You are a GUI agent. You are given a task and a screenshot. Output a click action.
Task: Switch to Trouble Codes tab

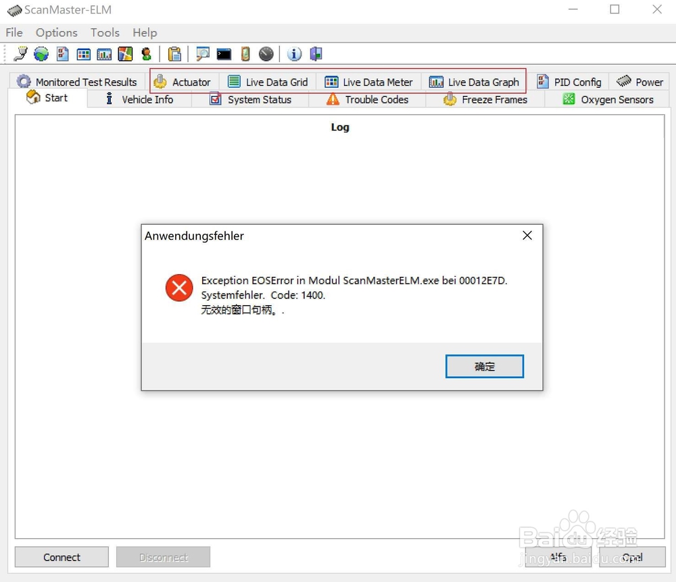coord(367,99)
